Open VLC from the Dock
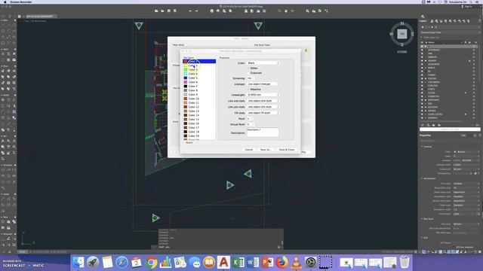The image size is (483, 271). coord(297,263)
